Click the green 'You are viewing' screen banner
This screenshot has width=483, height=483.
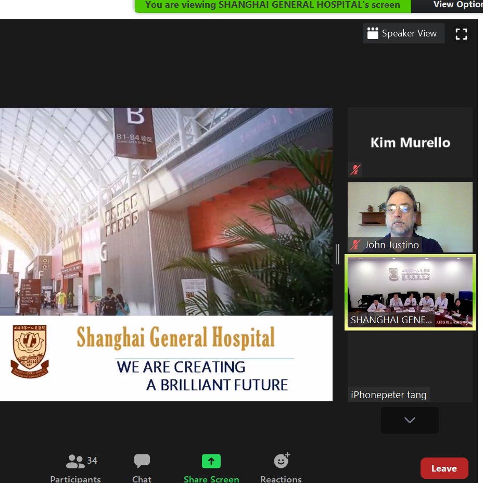(273, 5)
